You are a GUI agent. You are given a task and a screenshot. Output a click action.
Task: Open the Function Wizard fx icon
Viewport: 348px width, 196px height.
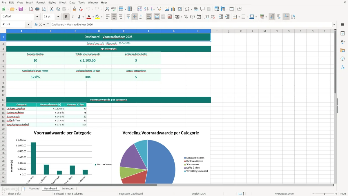click(x=36, y=24)
